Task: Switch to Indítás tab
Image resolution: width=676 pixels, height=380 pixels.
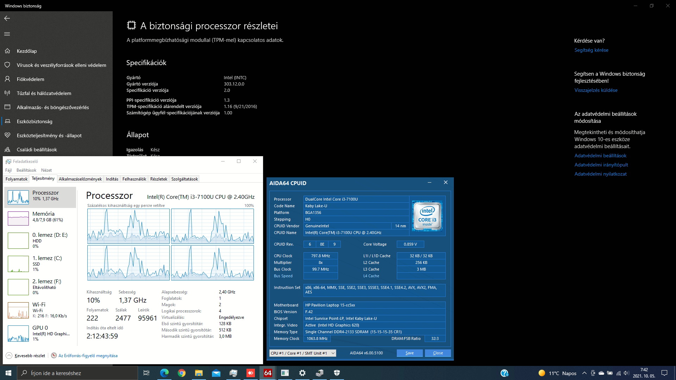Action: 112,179
